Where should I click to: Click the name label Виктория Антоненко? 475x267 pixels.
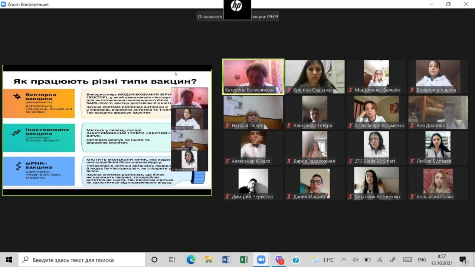[x=377, y=197]
